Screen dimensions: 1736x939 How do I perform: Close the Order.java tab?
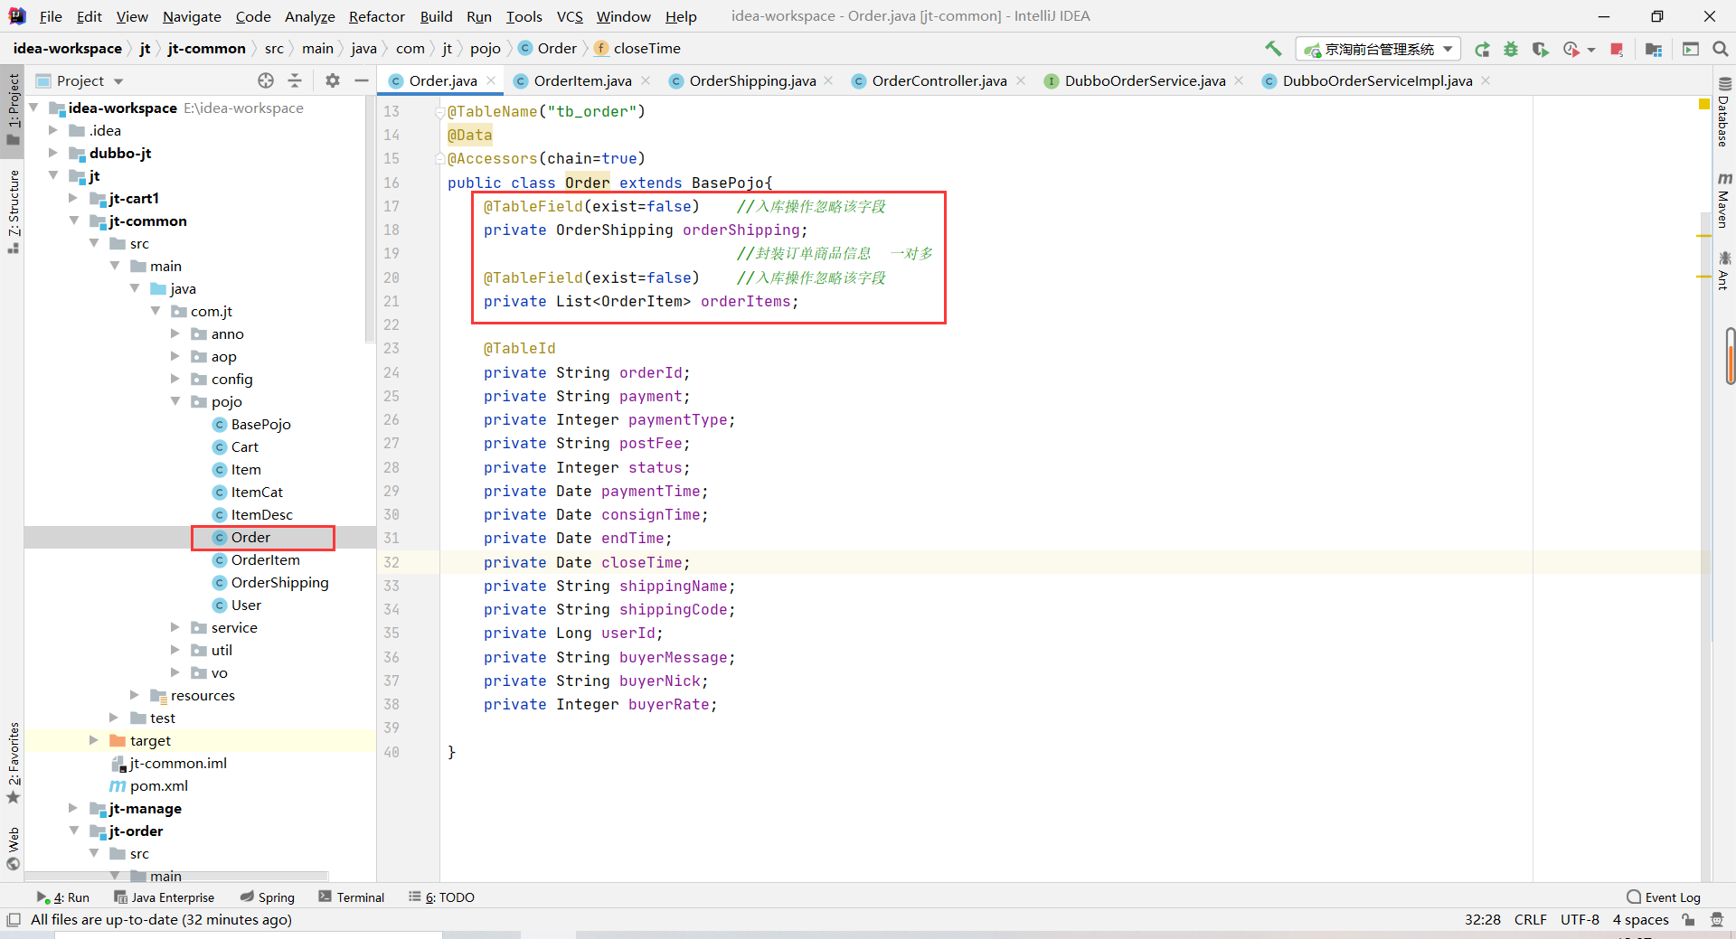491,80
